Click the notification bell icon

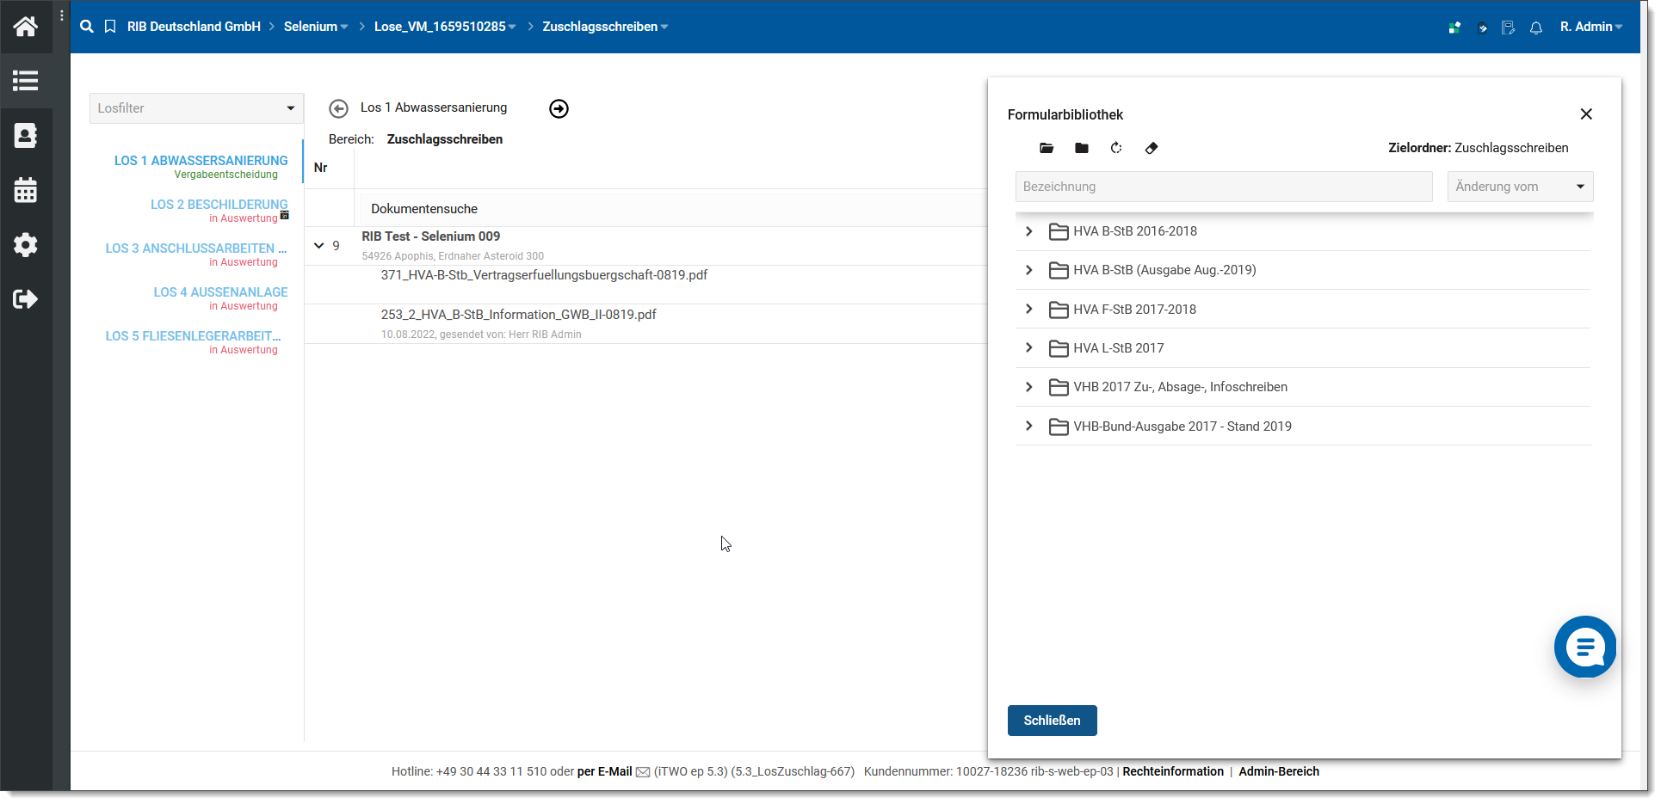point(1536,28)
